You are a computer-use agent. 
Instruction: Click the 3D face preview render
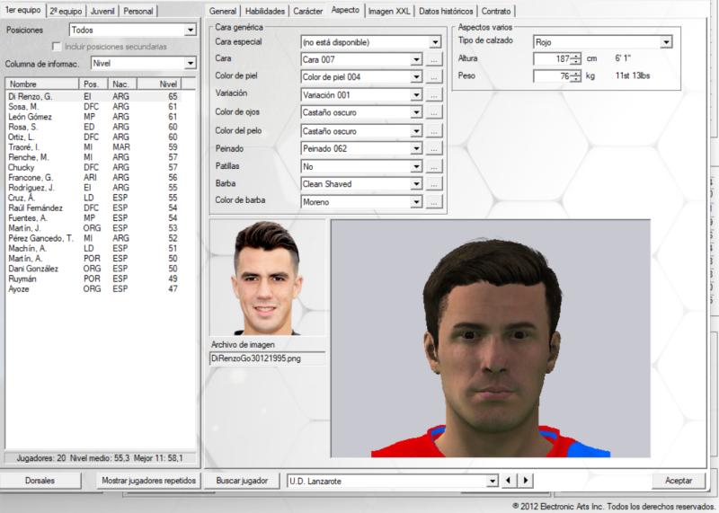coord(491,339)
